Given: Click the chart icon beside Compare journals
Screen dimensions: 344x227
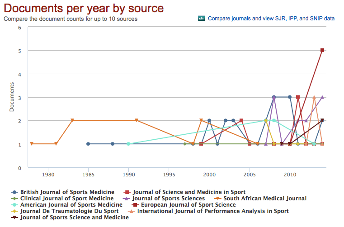Looking at the screenshot, I should [x=202, y=19].
